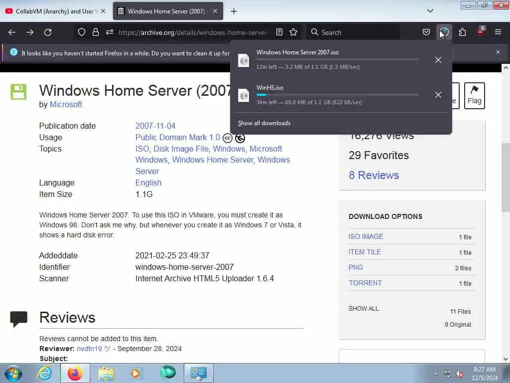Close the CollabVM YouTube tab
Screen dimensions: 510x383
tap(103, 11)
